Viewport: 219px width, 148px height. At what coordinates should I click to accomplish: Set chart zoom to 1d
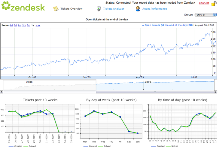(11, 25)
